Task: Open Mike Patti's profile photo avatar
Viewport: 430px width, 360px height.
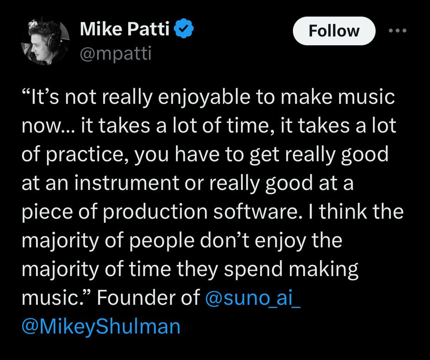Action: click(x=45, y=41)
